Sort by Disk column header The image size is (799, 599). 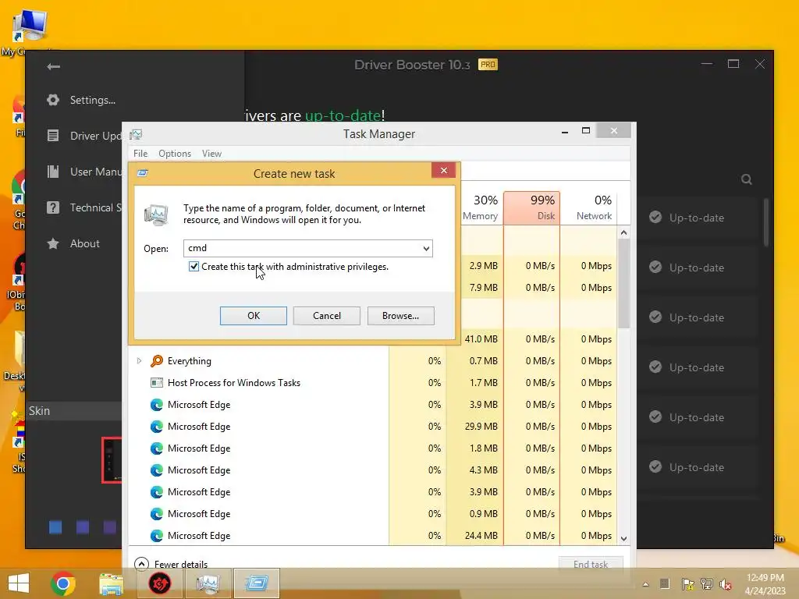(531, 207)
